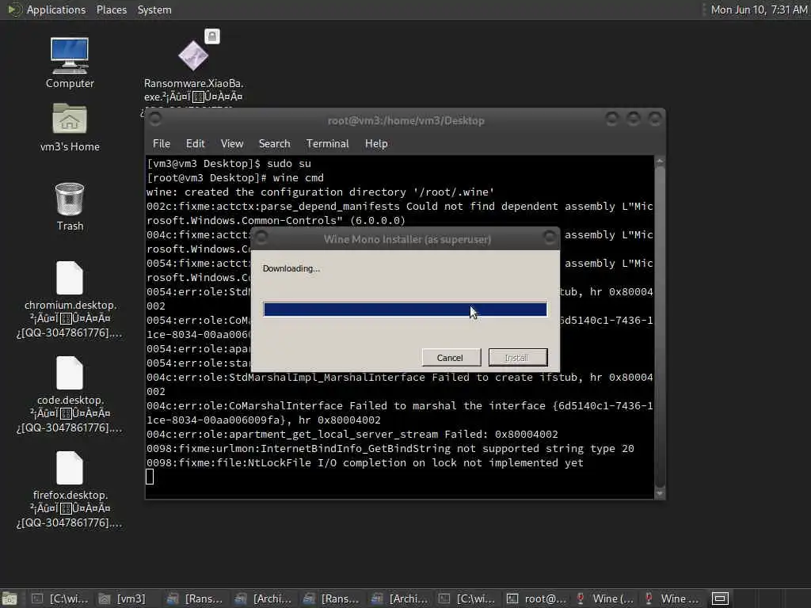Close the Wine Mono Installer dialog

[x=550, y=237]
